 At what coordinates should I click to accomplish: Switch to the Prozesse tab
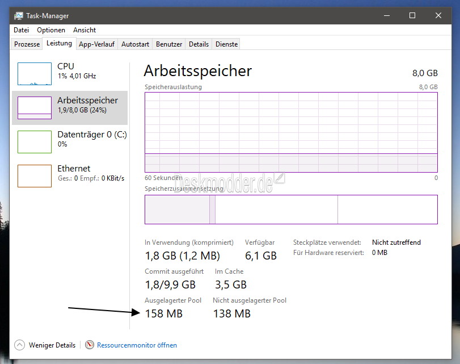point(27,44)
